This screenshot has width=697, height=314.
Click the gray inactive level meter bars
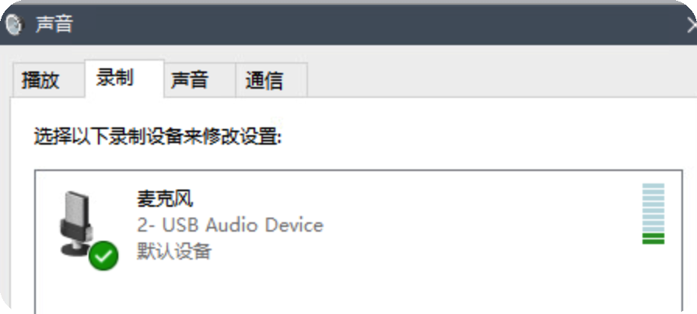[x=653, y=208]
